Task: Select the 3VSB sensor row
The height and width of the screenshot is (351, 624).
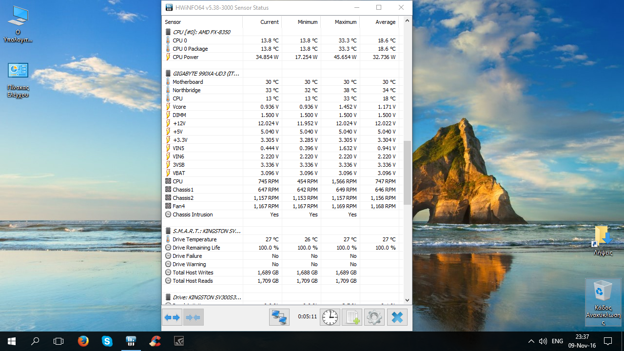Action: point(282,165)
